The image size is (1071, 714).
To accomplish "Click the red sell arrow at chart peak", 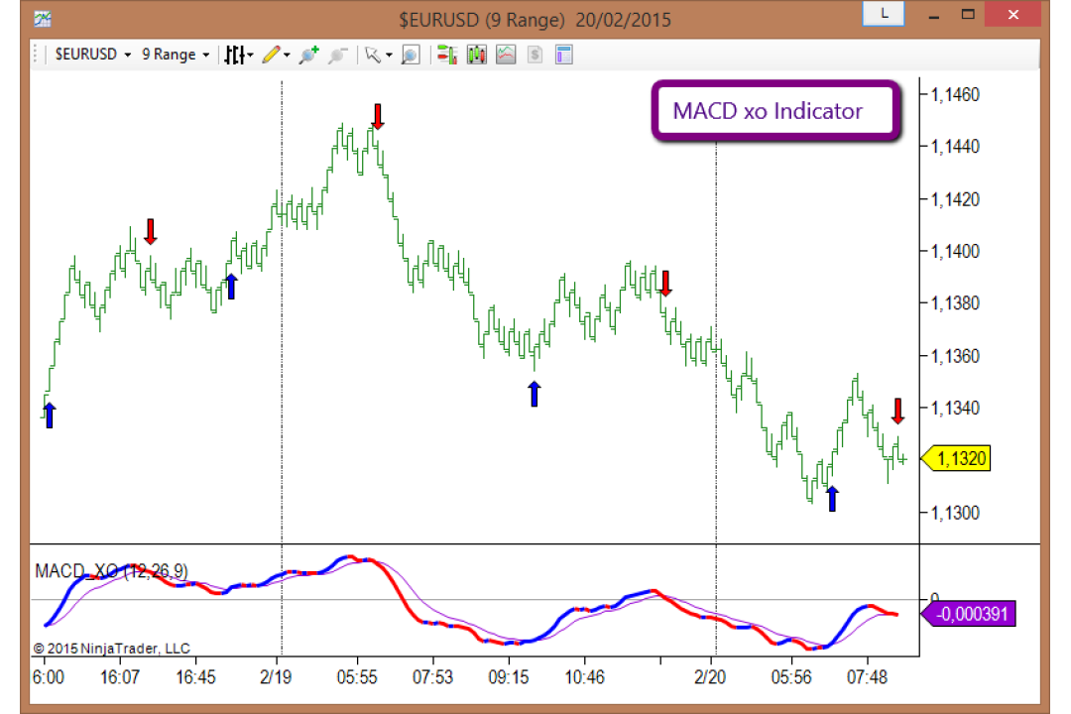I will 378,117.
